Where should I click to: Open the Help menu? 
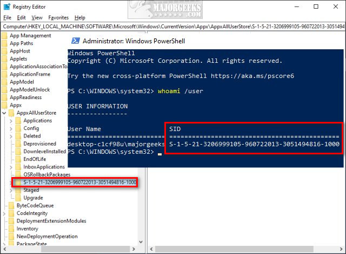(80, 18)
